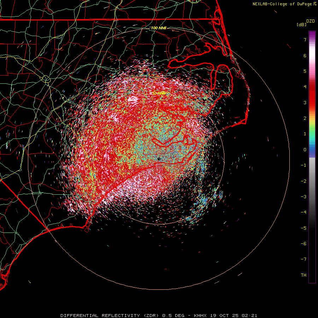Click the 5 value on the ZDR scale
Image resolution: width=318 pixels, height=318 pixels.
(x=305, y=71)
